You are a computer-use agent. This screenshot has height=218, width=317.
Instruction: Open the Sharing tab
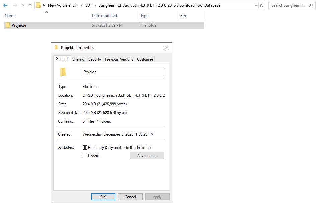click(x=78, y=59)
